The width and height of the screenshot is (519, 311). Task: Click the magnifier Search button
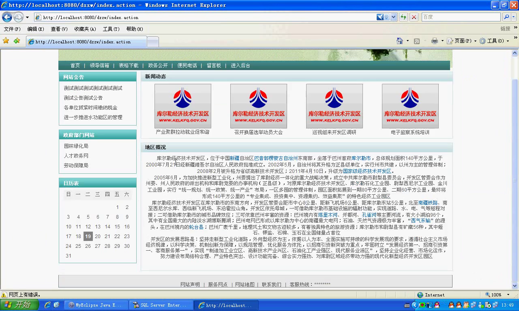tap(506, 17)
